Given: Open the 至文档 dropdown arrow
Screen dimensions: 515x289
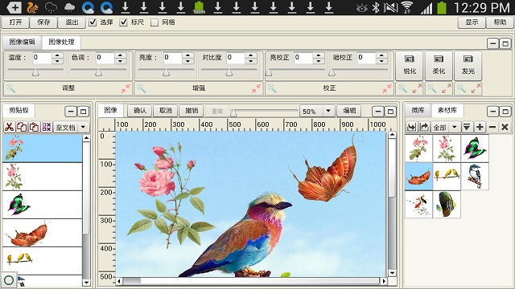Looking at the screenshot, I should click(84, 127).
